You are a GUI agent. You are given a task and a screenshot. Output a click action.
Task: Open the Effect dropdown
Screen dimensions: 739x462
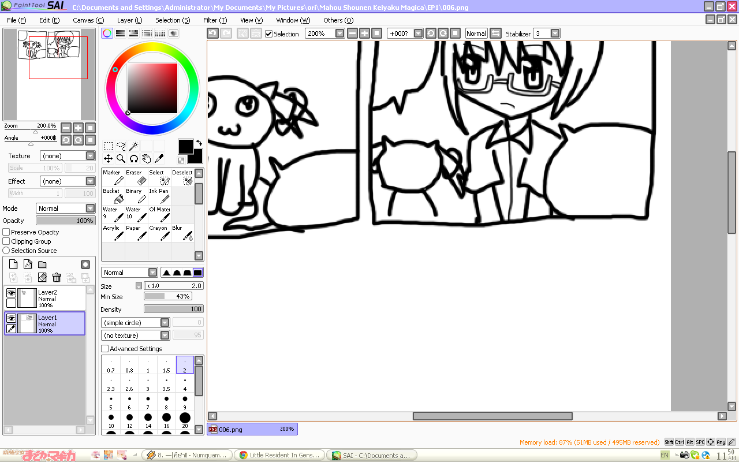pos(68,181)
